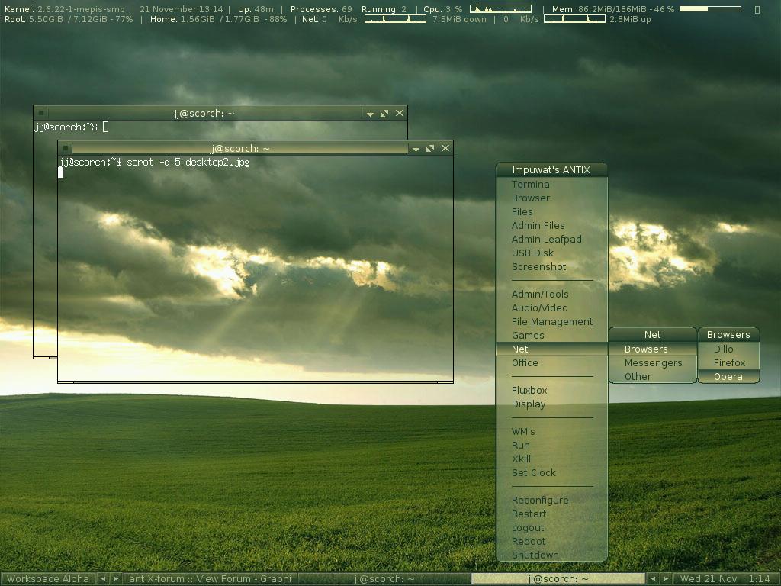
Task: Click the Kernel version text
Action: (x=65, y=9)
